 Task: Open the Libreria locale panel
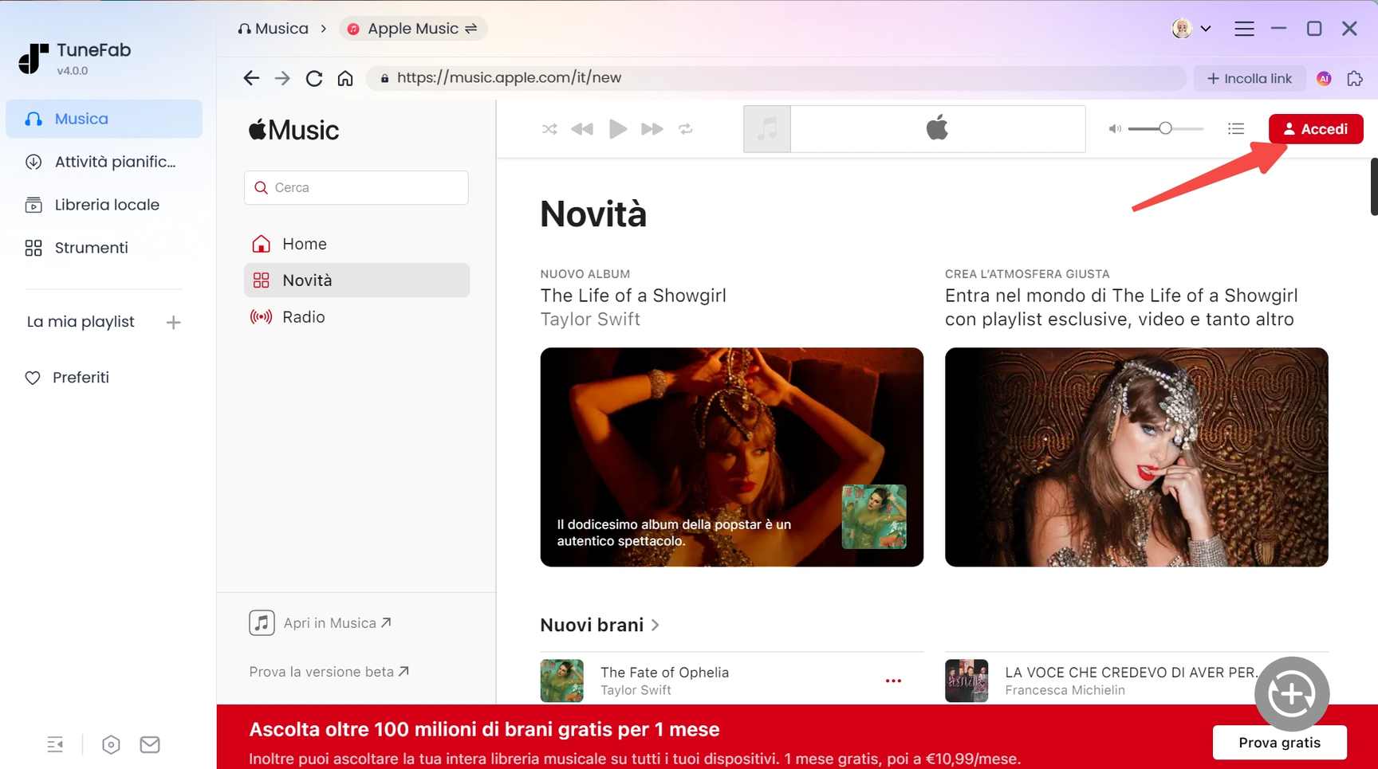point(106,204)
